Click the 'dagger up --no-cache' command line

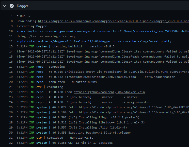tap(94, 41)
